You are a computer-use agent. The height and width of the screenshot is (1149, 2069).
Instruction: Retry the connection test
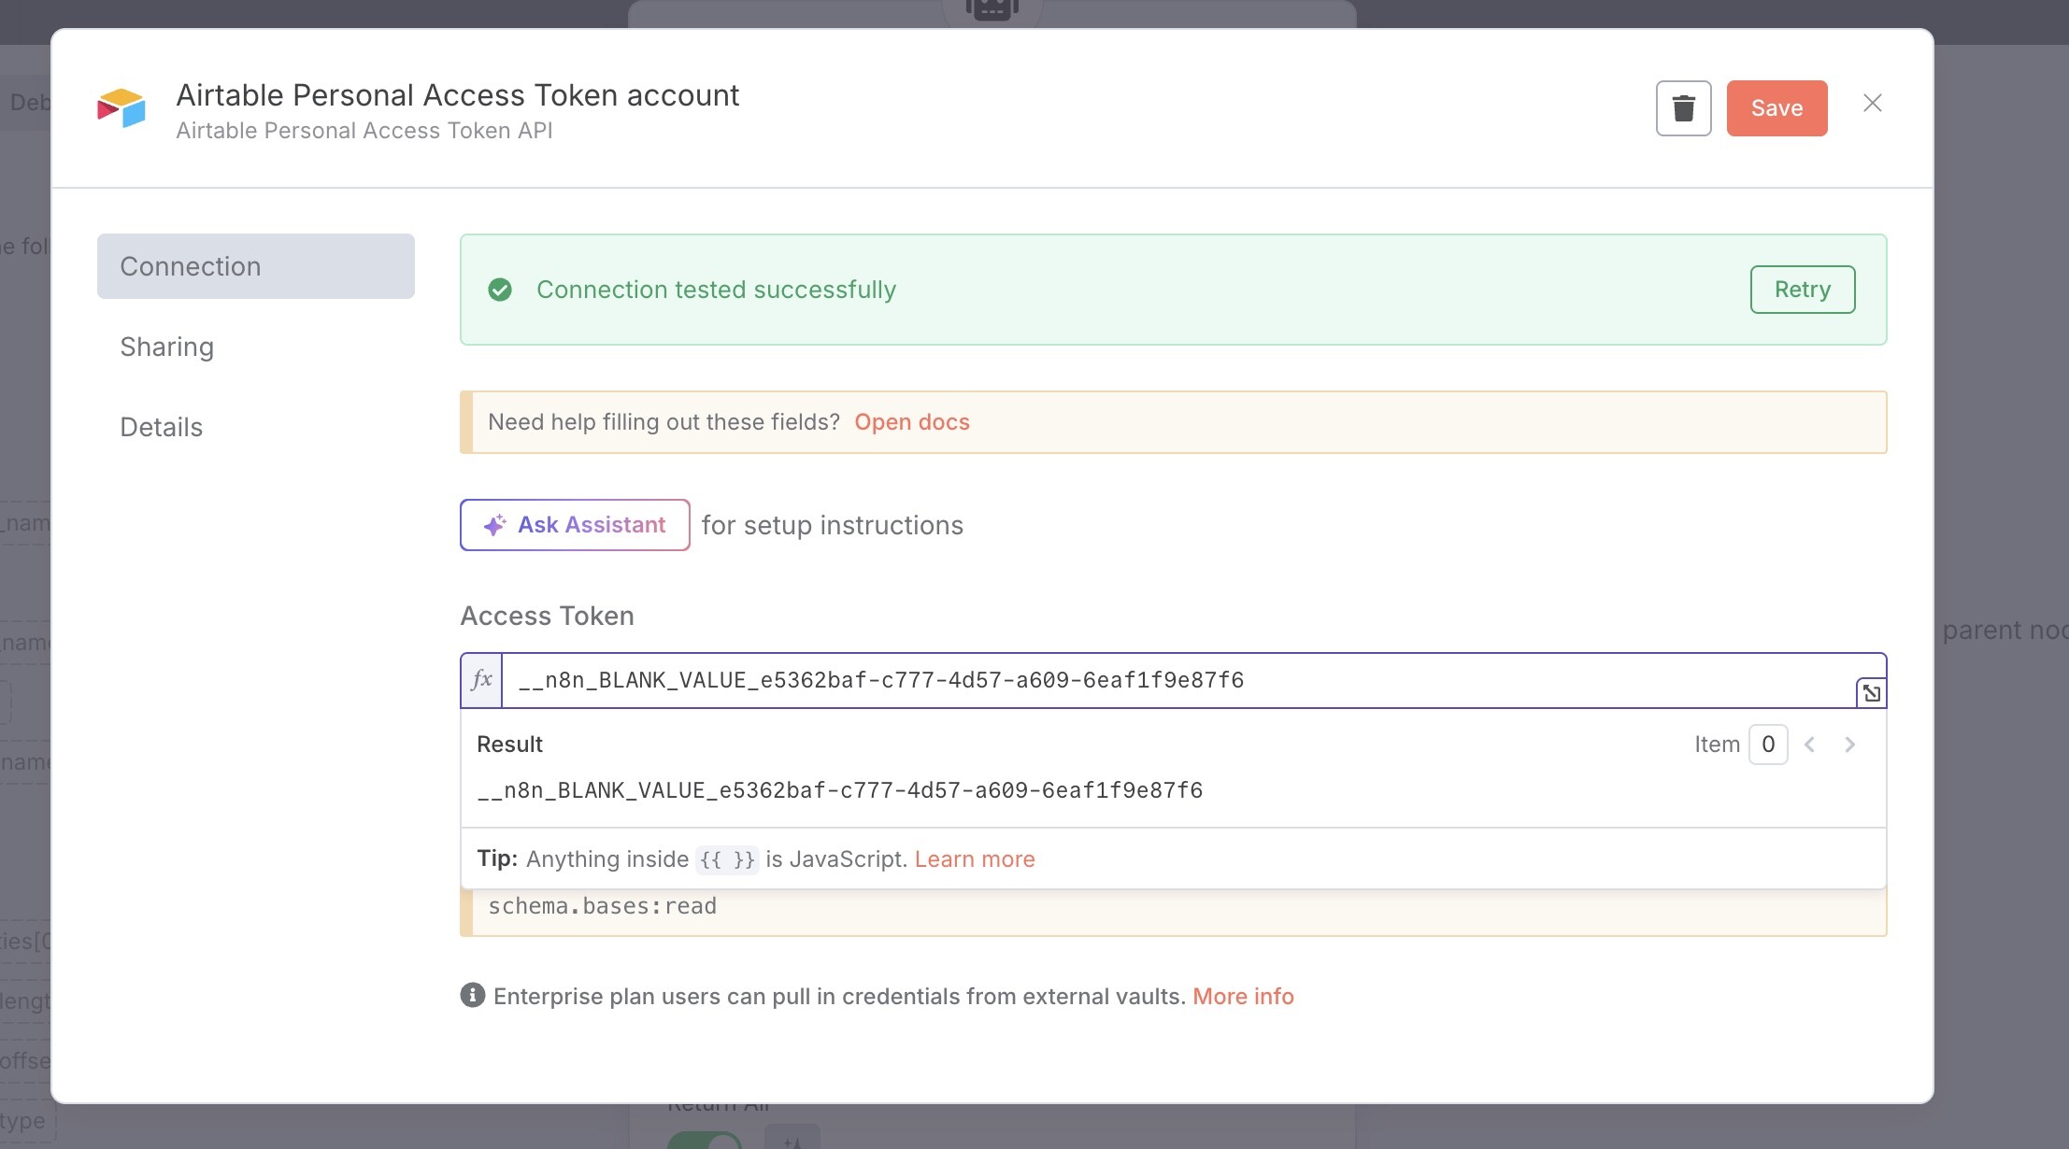[x=1802, y=290]
